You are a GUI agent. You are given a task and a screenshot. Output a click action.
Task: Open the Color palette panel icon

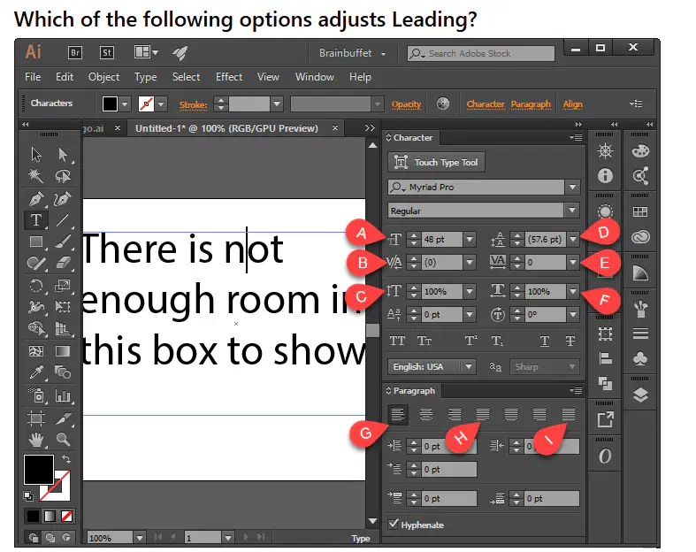click(x=640, y=151)
